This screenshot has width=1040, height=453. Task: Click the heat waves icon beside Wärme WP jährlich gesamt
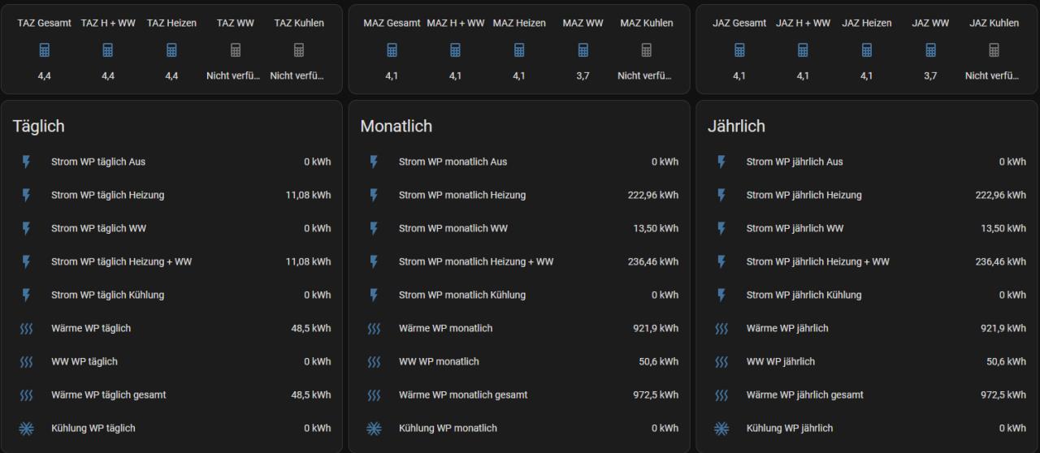tap(721, 395)
